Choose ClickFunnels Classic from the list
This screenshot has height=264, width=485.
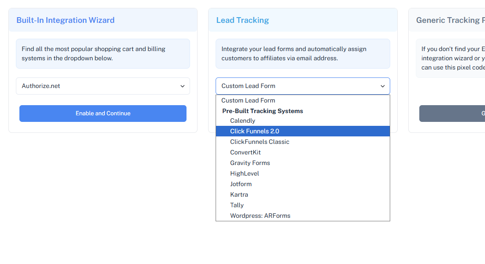point(259,141)
